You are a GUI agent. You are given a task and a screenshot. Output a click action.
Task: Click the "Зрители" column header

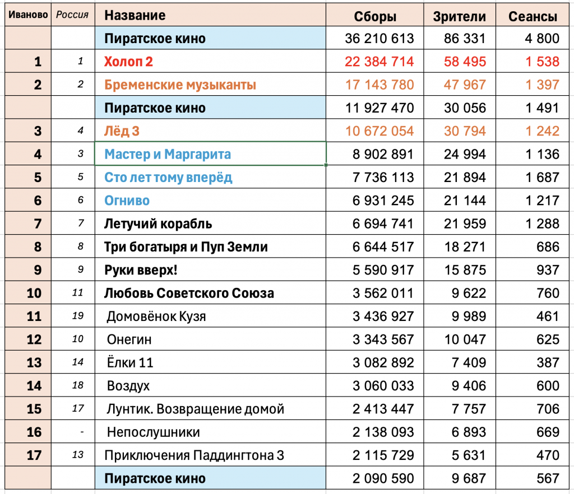click(x=460, y=15)
